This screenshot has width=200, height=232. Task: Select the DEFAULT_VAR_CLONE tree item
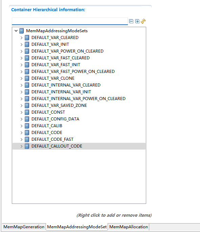[x=53, y=78]
